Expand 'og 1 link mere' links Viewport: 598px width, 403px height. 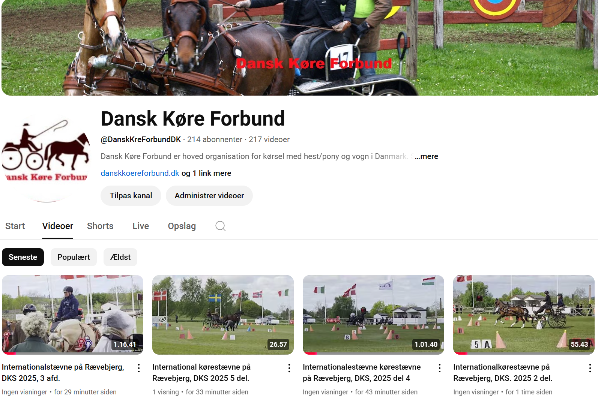(206, 173)
